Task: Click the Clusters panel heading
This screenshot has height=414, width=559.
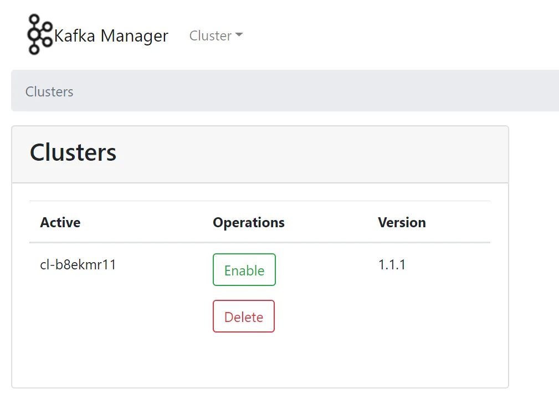Action: coord(73,153)
